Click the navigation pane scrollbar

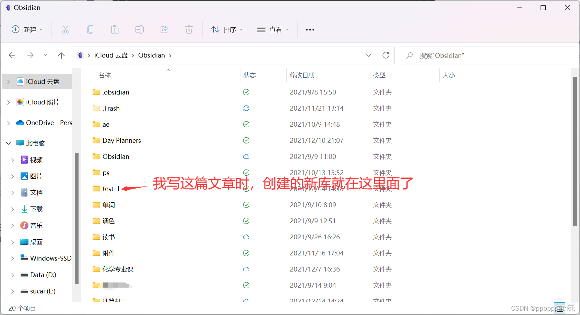pyautogui.click(x=76, y=218)
